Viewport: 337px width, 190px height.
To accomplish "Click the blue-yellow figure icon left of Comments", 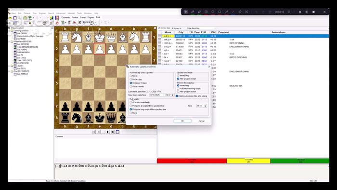I will coord(52,18).
